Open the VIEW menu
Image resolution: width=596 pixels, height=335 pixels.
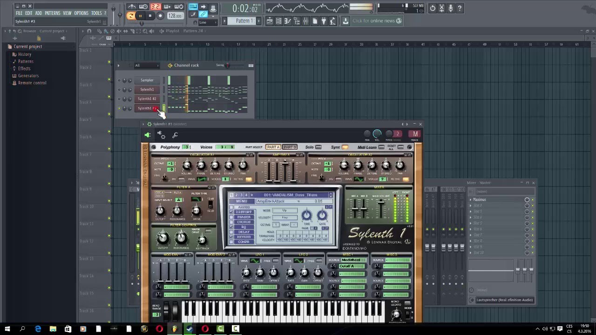tap(67, 13)
